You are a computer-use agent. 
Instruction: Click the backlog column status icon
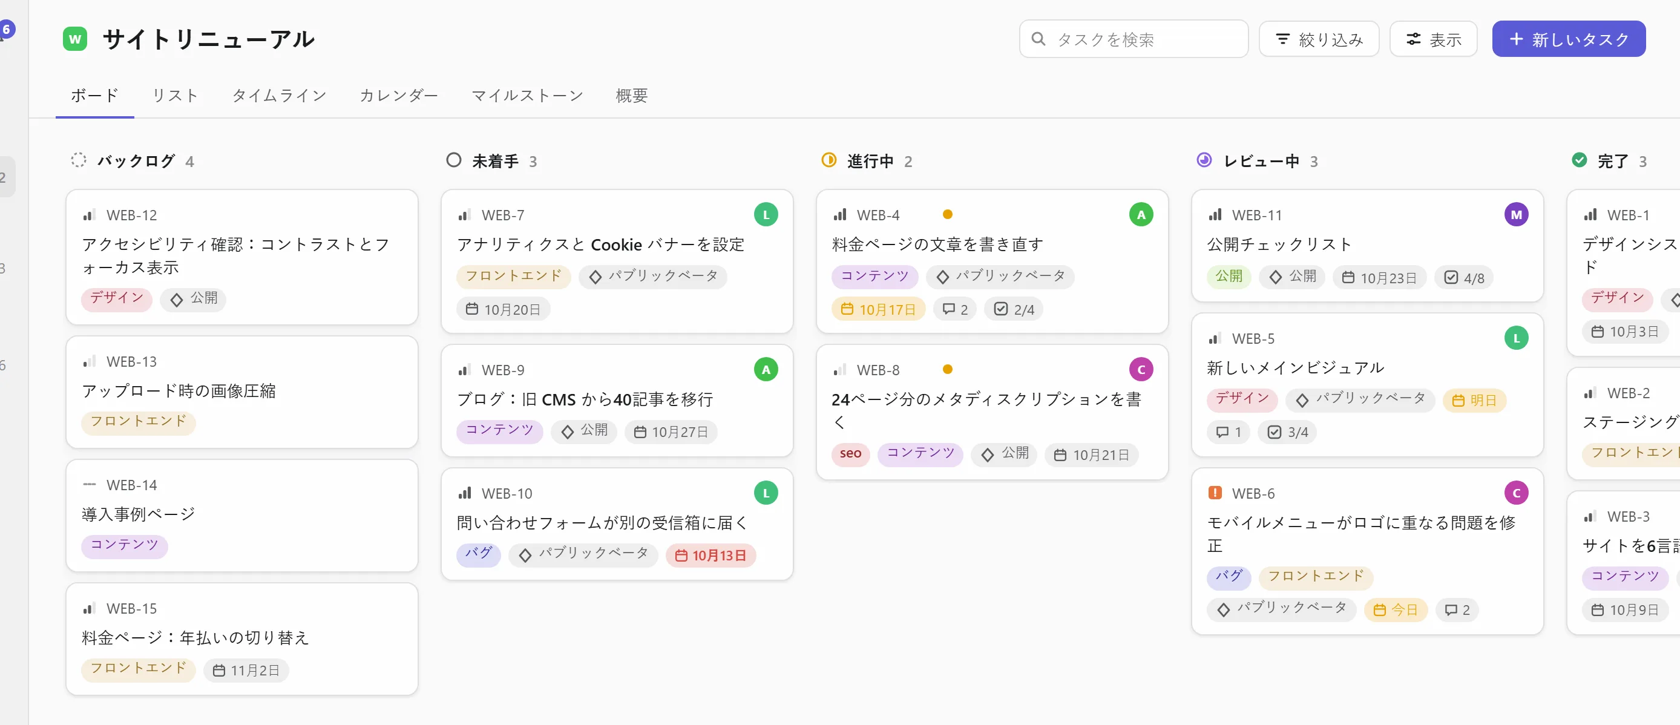[78, 160]
